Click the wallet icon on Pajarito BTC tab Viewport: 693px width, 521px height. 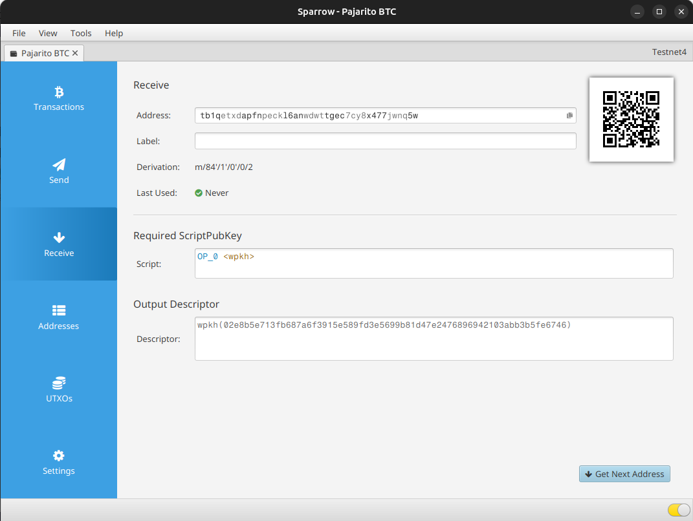[14, 54]
